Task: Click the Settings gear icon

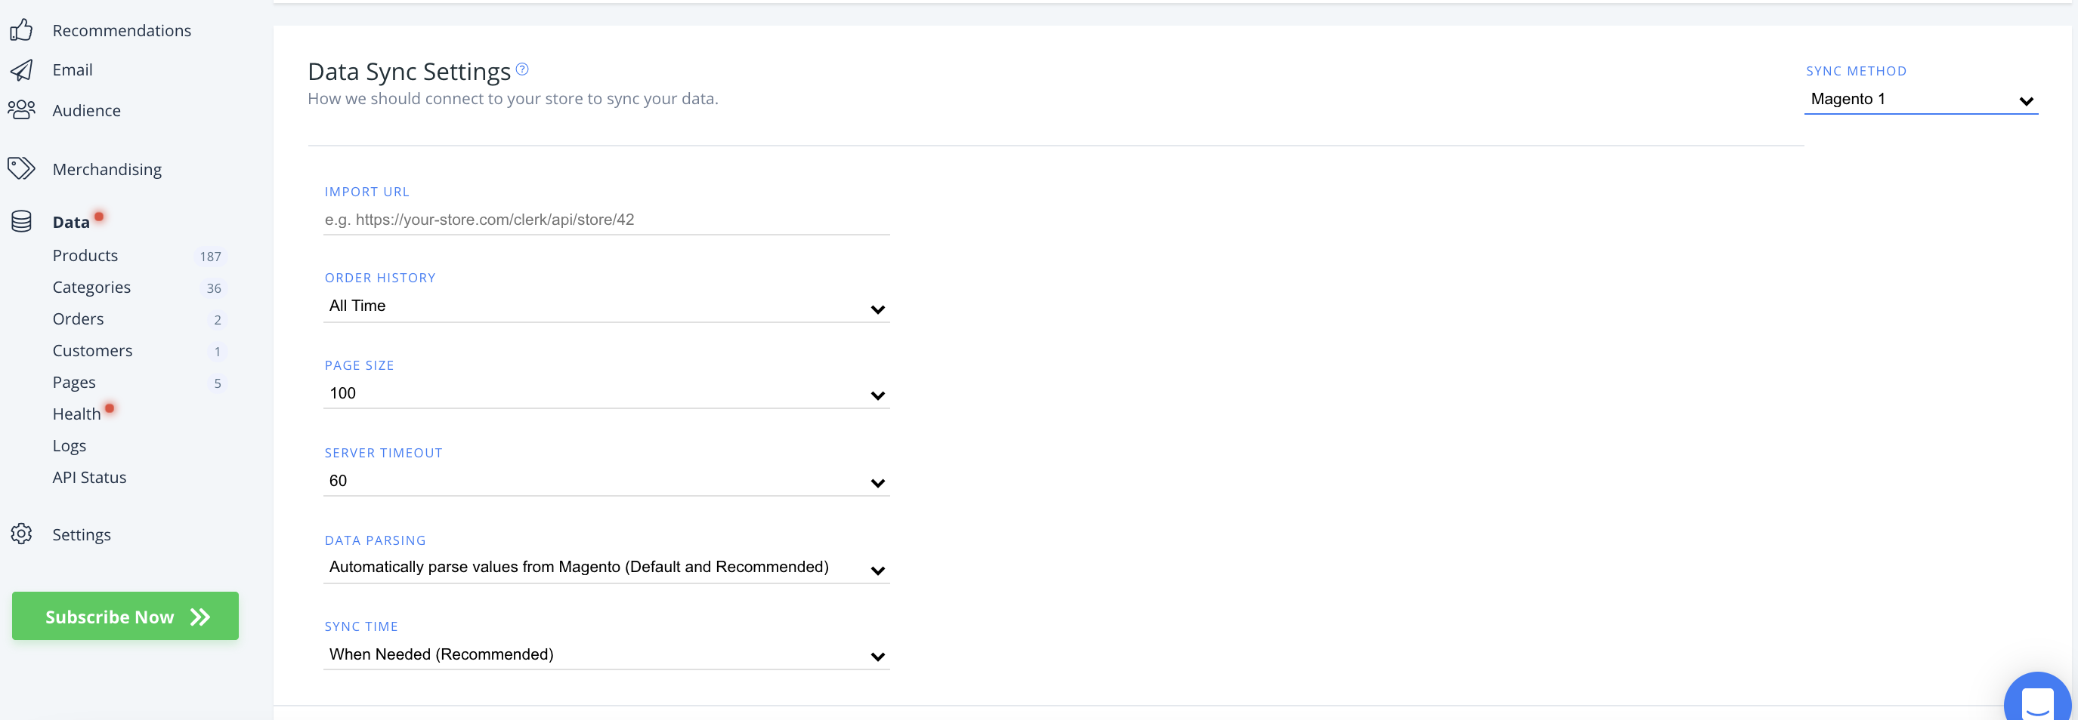Action: pyautogui.click(x=21, y=534)
